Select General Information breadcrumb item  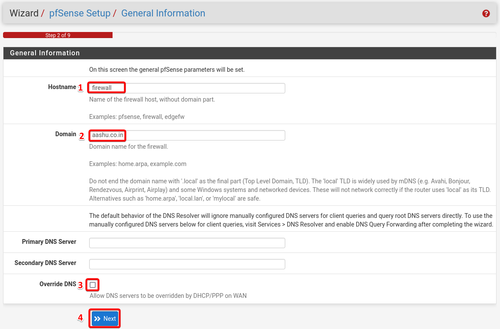pos(163,13)
